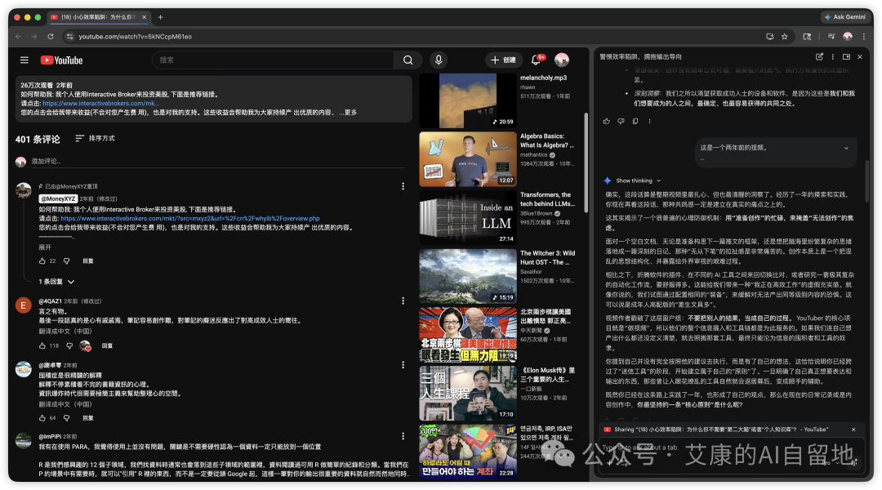Thumbs up the Gemini response

tap(606, 121)
